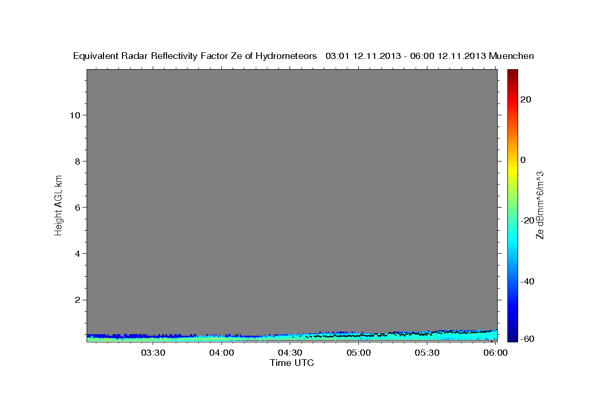Click the 05:30 time tick label

pyautogui.click(x=427, y=353)
